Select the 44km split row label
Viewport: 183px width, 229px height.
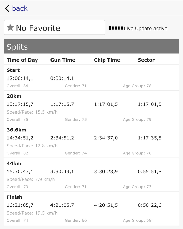tap(14, 164)
